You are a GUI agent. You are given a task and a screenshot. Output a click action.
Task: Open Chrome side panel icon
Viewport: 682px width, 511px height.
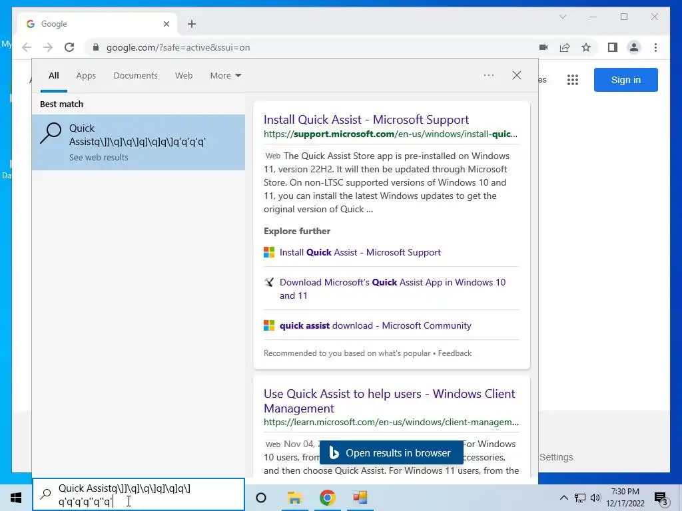[x=613, y=47]
